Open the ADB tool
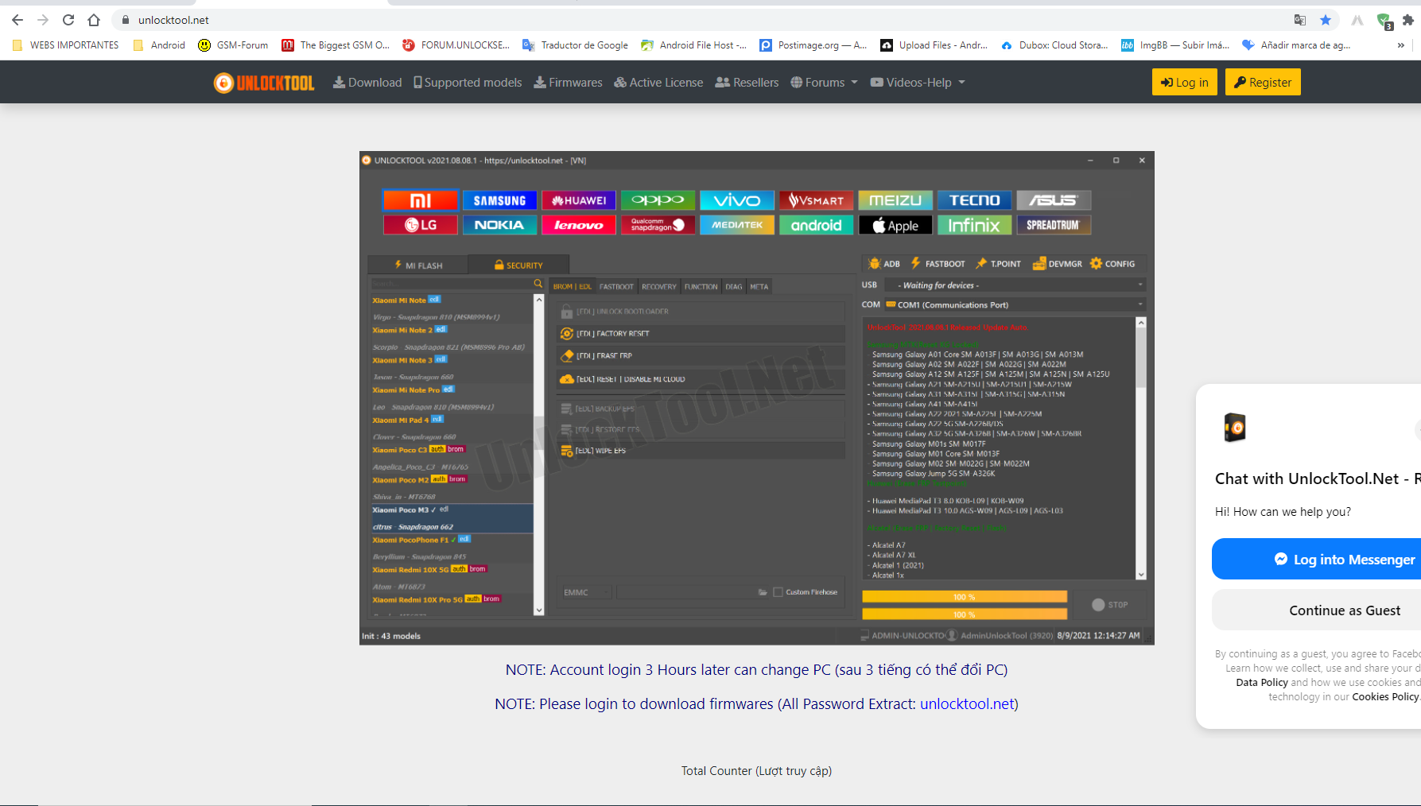The height and width of the screenshot is (806, 1421). (884, 264)
